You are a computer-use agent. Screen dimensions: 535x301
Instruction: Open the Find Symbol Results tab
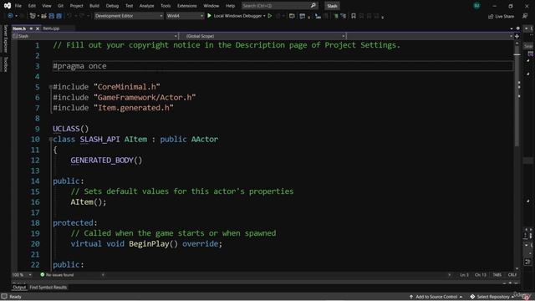click(x=48, y=288)
